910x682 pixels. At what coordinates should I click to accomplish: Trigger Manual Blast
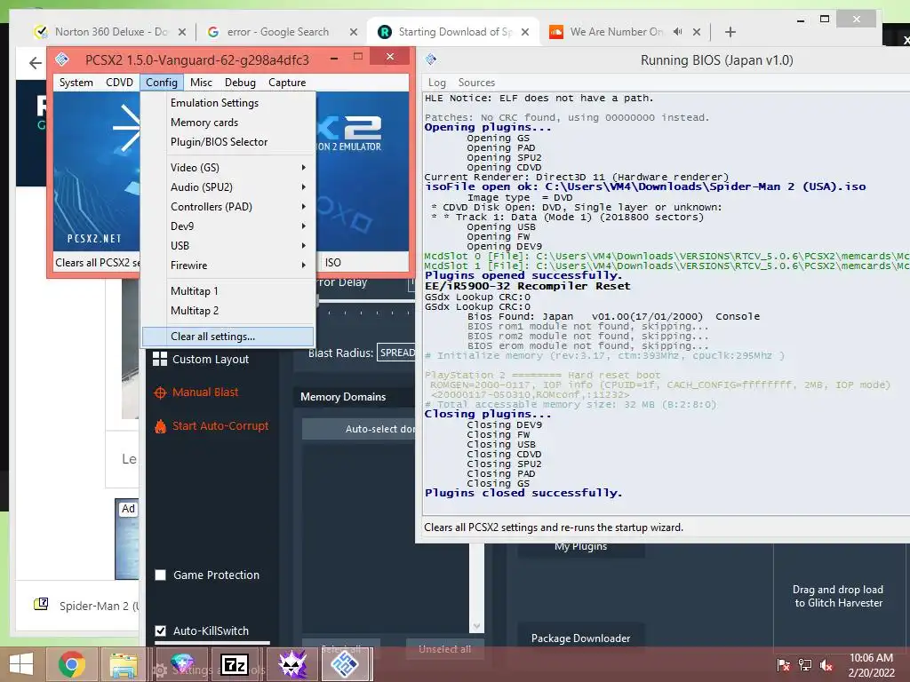point(205,393)
